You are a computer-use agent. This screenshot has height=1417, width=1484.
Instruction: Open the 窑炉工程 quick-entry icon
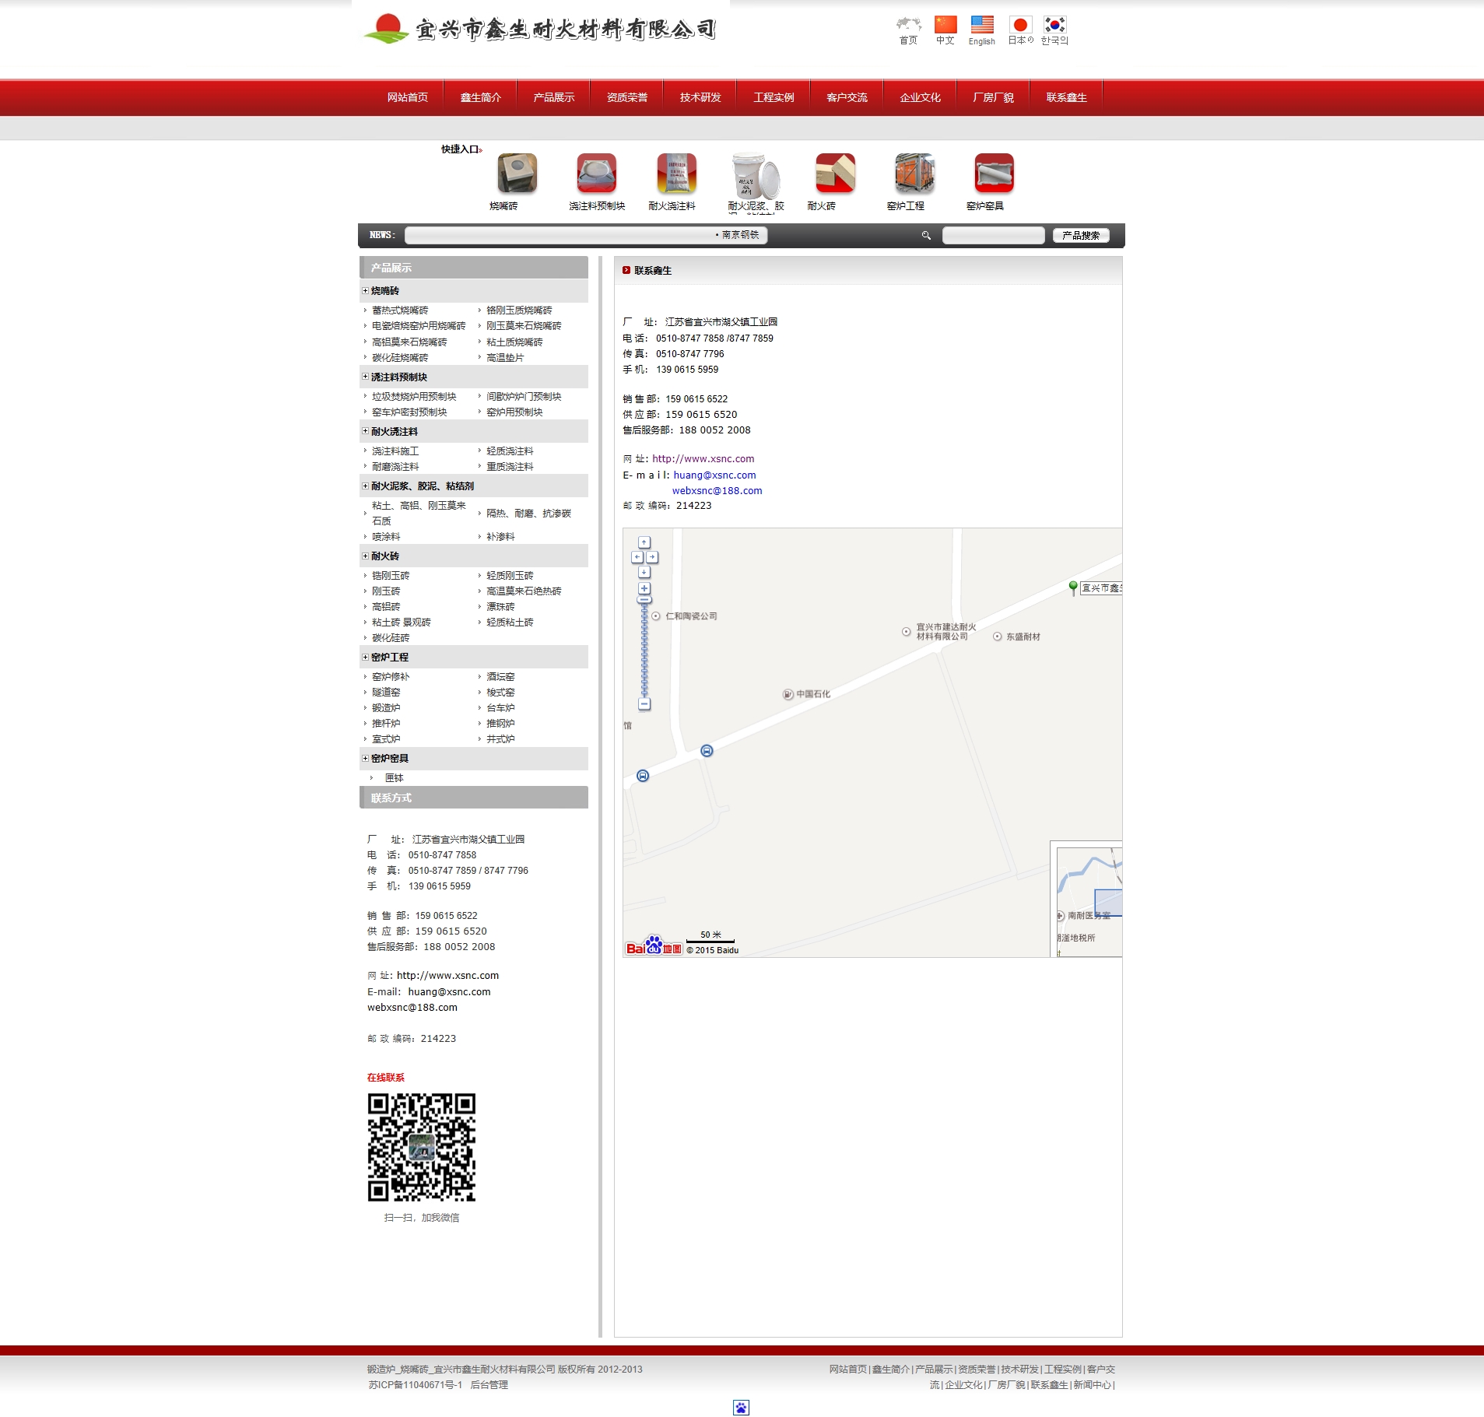(x=914, y=173)
